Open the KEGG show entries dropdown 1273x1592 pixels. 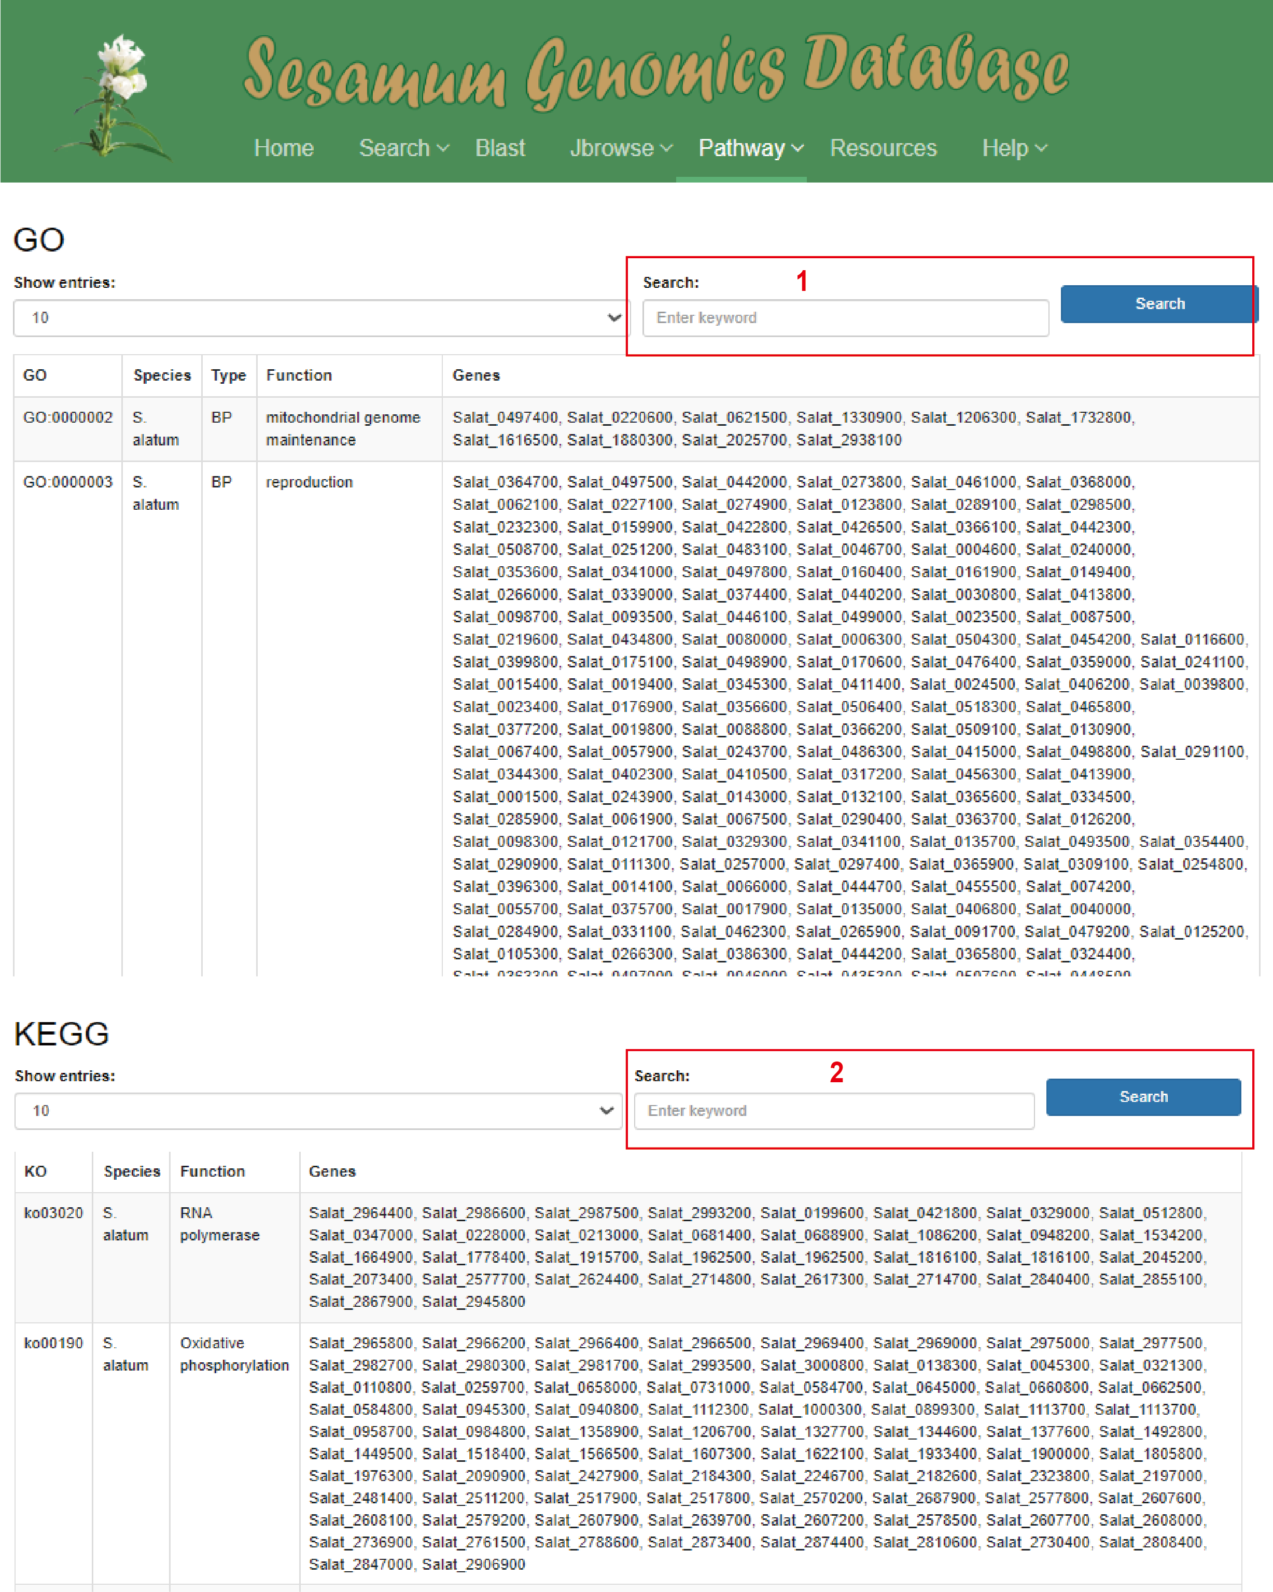click(x=318, y=1111)
